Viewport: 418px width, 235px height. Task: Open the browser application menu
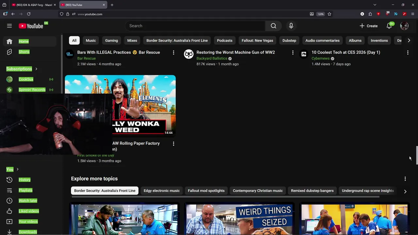point(413,14)
